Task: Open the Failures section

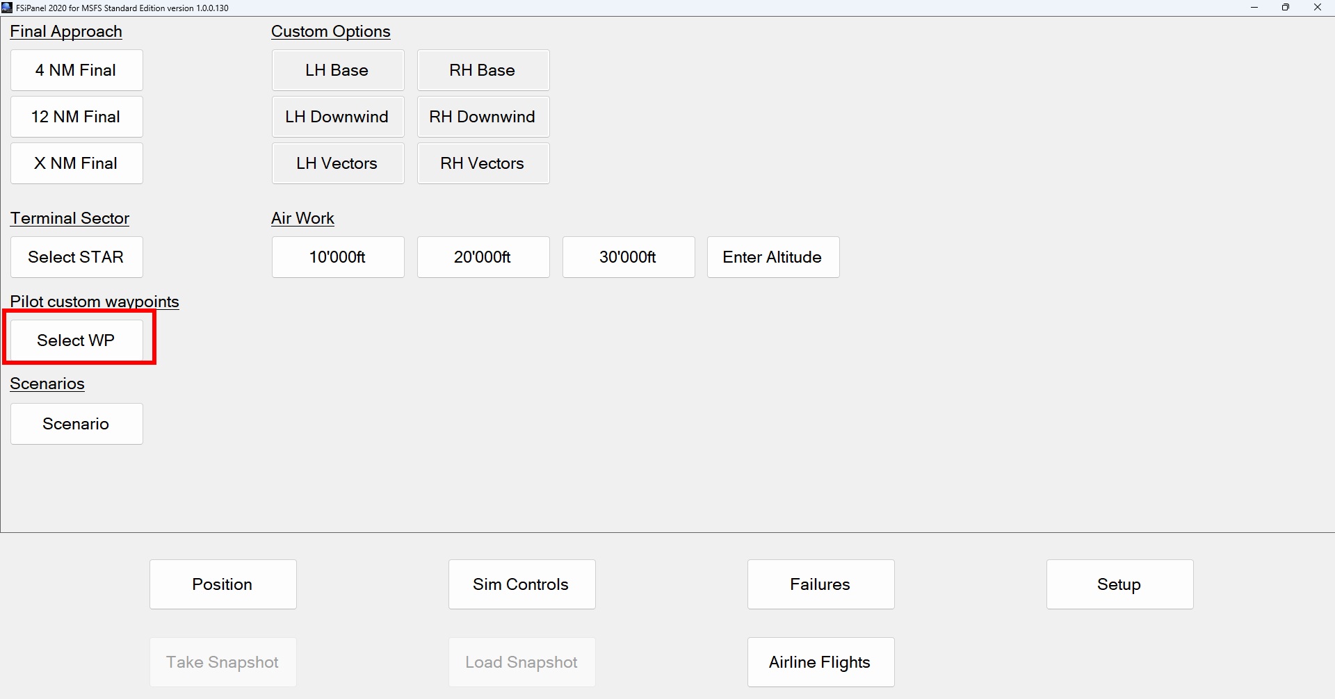Action: click(820, 584)
